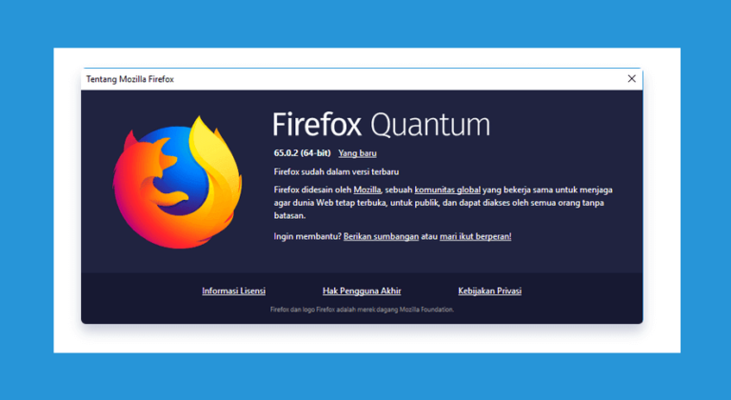Click the "Tentang Mozilla Firefox" title bar text
The height and width of the screenshot is (400, 731).
point(130,79)
